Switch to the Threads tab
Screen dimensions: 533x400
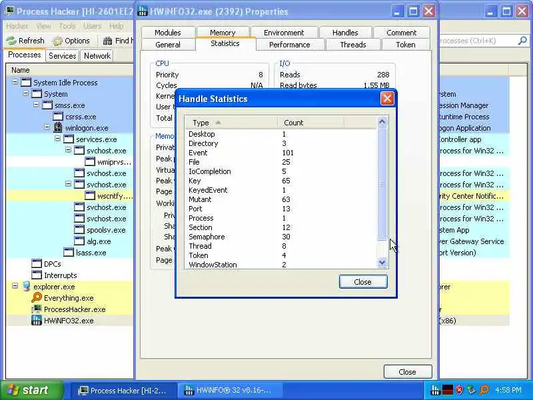pos(353,45)
